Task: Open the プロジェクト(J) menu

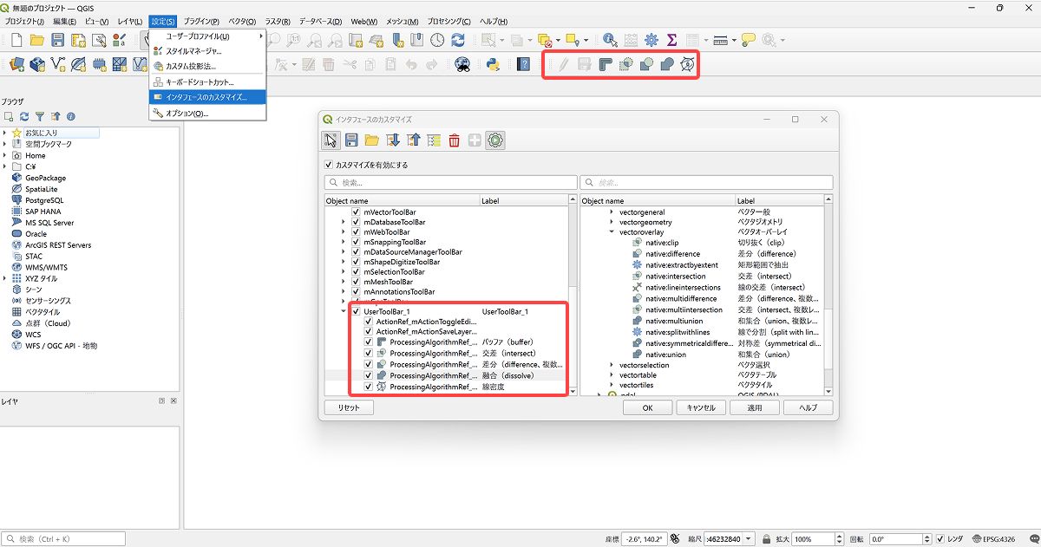Action: tap(24, 21)
